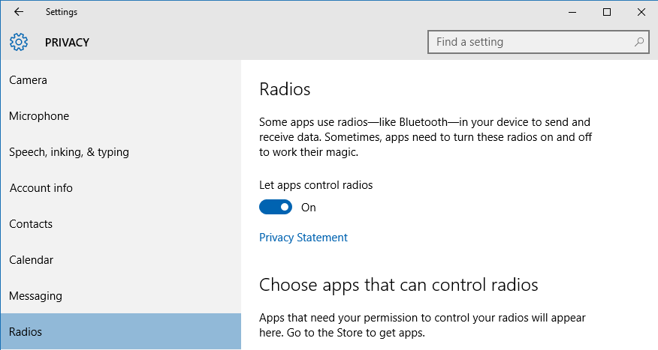Maximize the Settings window
658x350 pixels.
pyautogui.click(x=607, y=12)
